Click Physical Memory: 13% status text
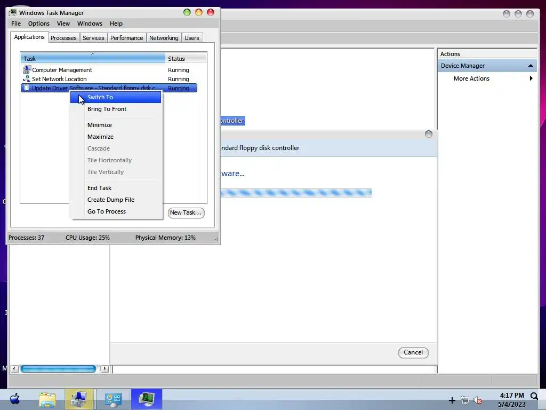 165,238
